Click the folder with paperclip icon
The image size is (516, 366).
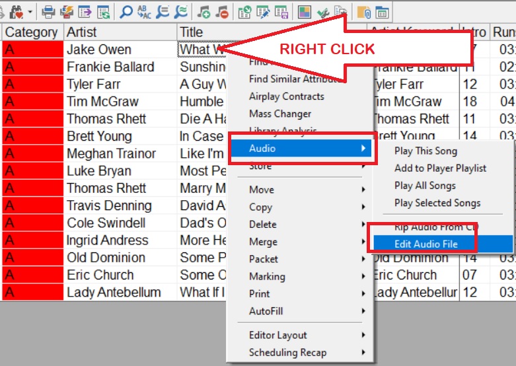[364, 12]
